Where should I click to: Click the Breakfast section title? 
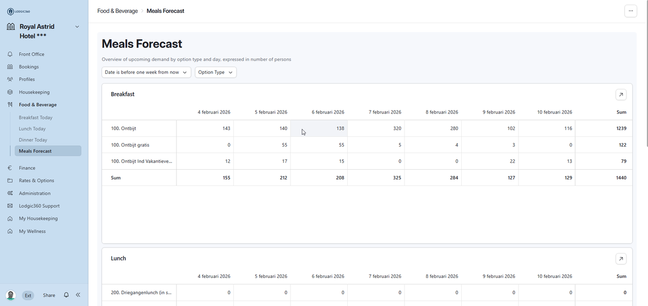pyautogui.click(x=123, y=94)
